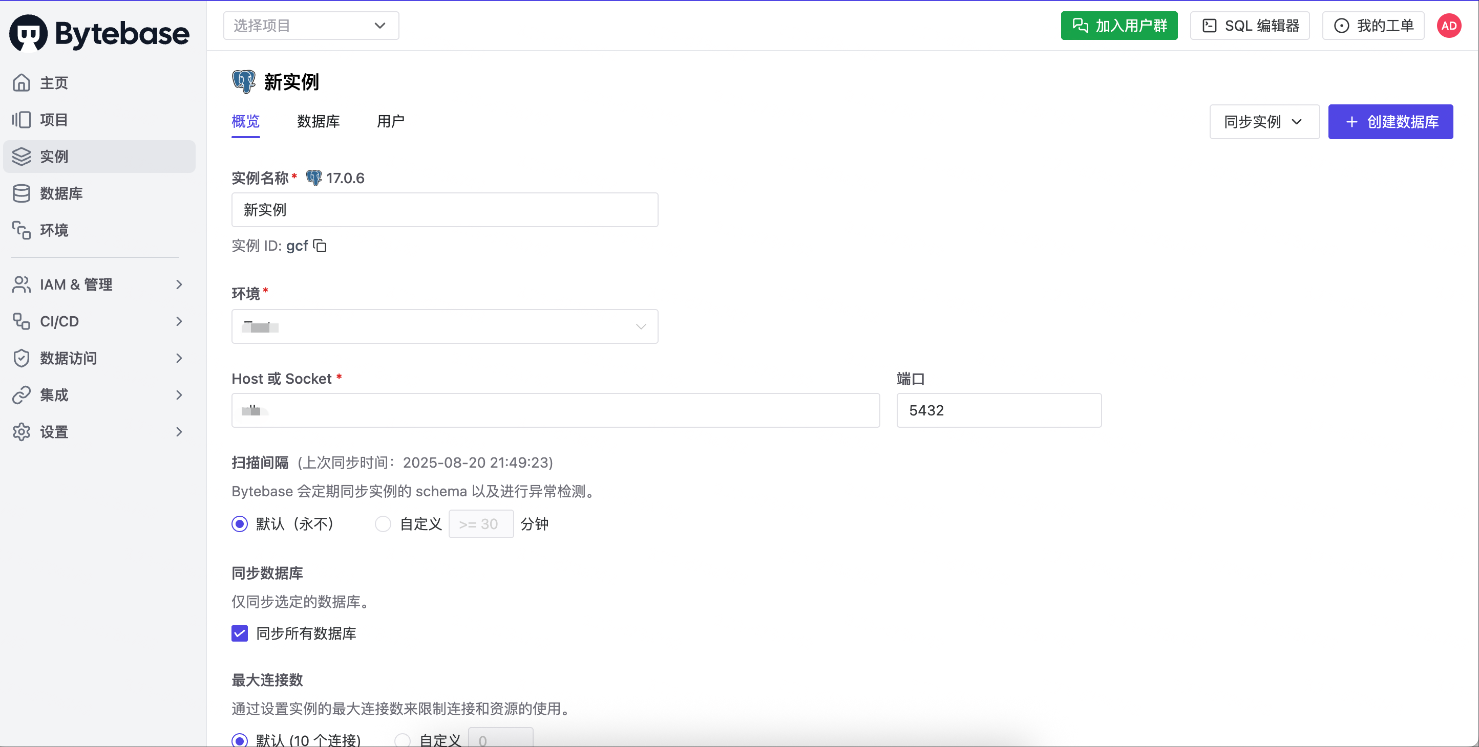This screenshot has height=747, width=1479.
Task: Open 数据库 database icon in sidebar
Action: (x=21, y=193)
